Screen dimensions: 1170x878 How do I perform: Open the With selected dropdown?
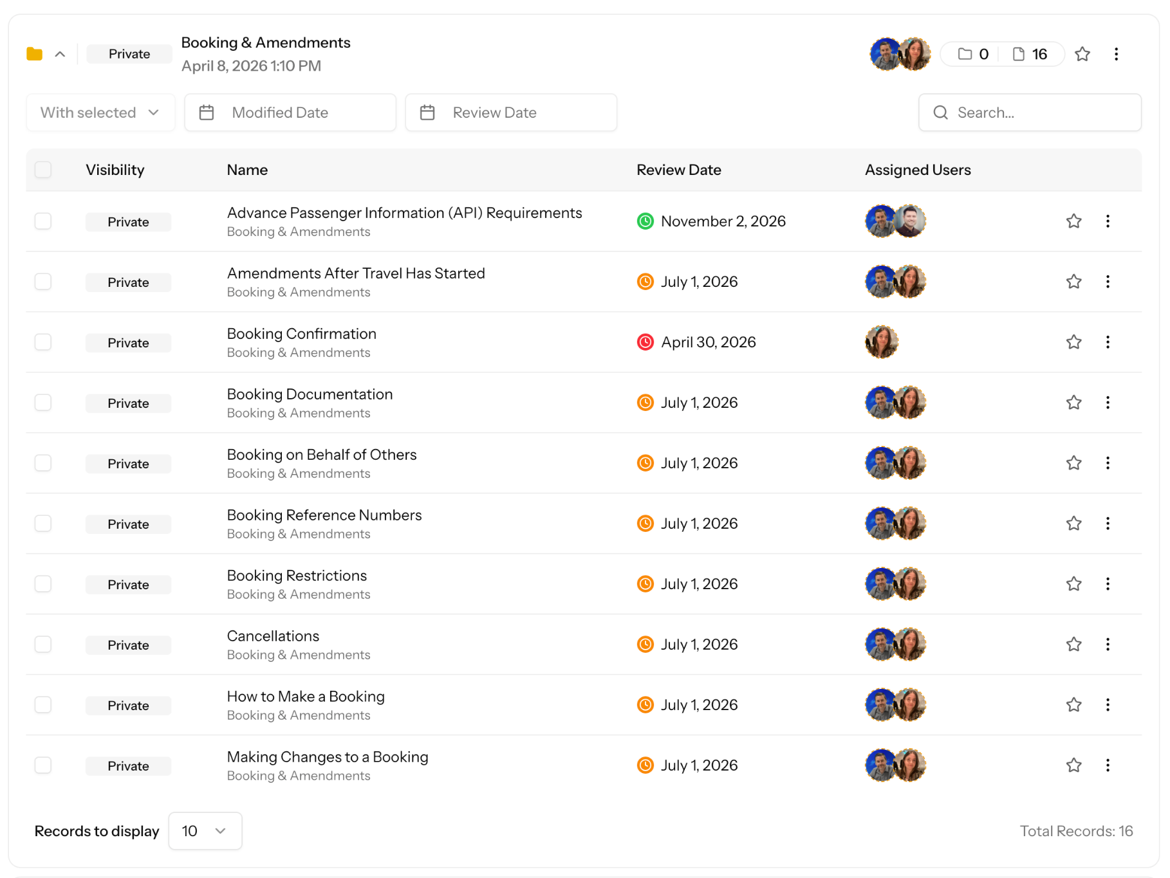click(100, 113)
